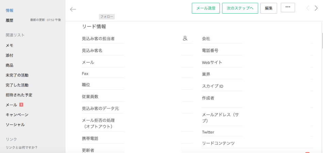Open the ソーシャル related list
323x153 pixels.
click(x=15, y=124)
